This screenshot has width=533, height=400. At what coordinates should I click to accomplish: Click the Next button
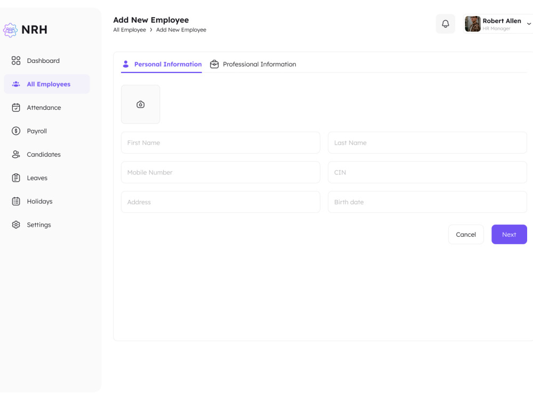[x=509, y=234]
